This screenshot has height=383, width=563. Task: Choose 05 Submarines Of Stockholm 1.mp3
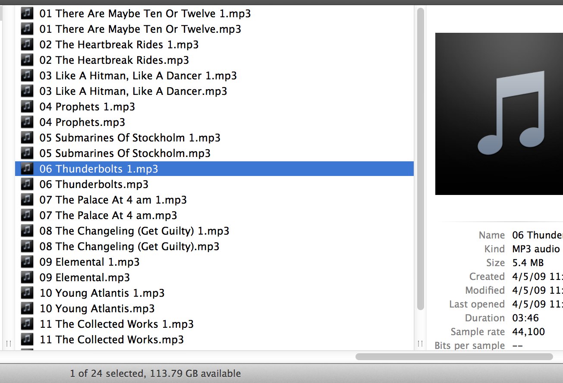click(130, 138)
